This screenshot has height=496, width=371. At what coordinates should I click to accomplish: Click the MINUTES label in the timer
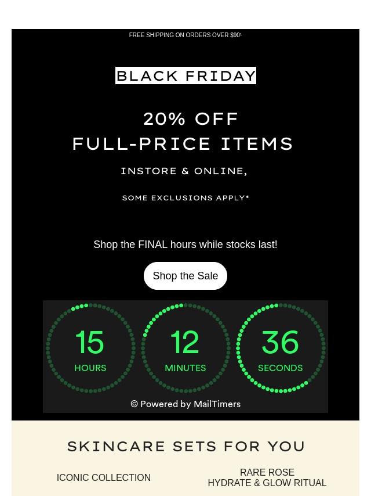pyautogui.click(x=185, y=368)
